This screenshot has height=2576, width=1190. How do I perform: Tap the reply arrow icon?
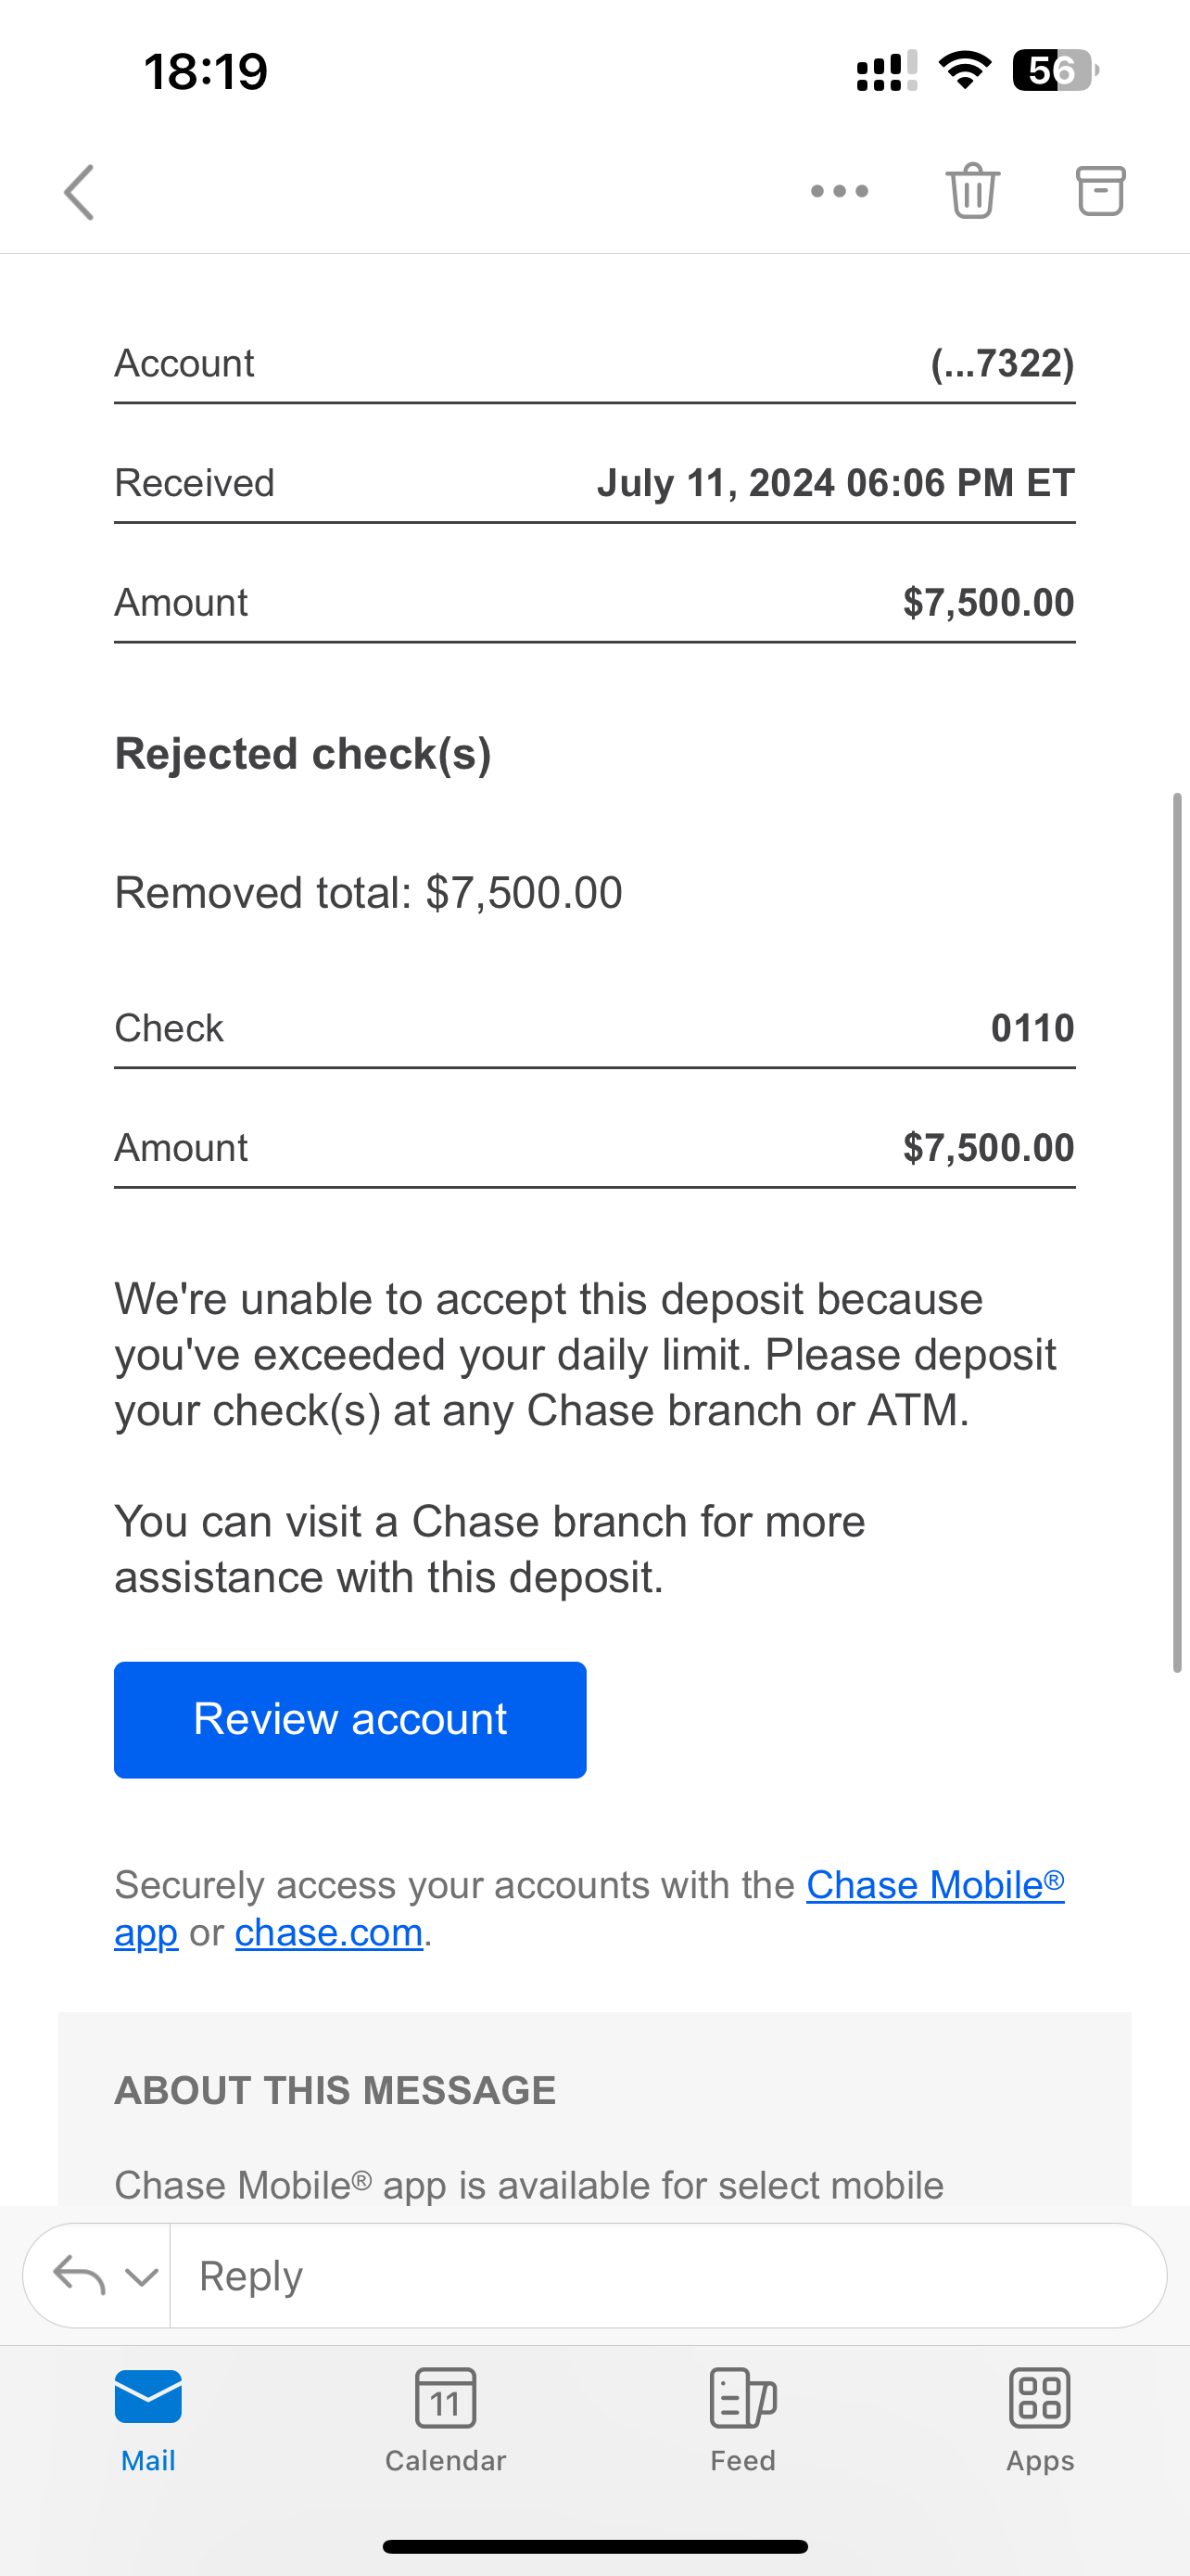79,2275
